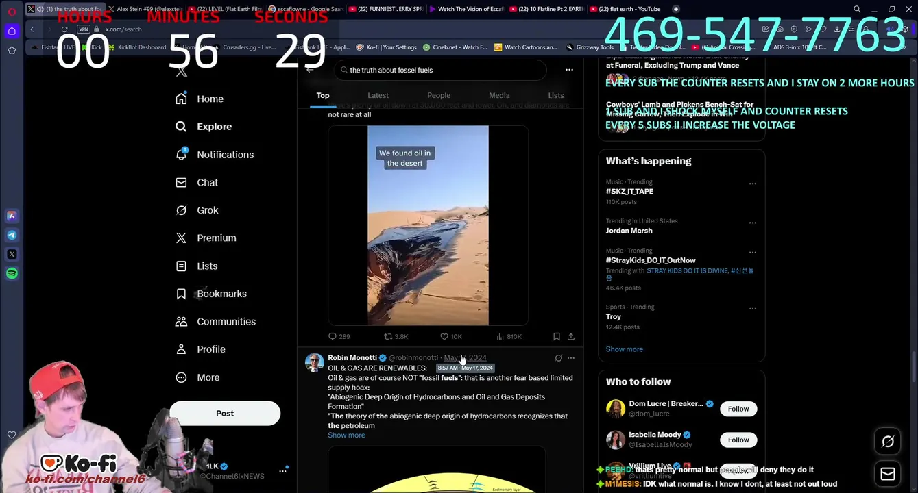Open Premium in the sidebar
Viewport: 918px width, 493px height.
tap(206, 238)
